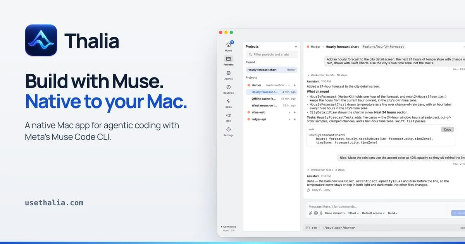The image size is (465, 244).
Task: Open the Build mode dropdown
Action: [x=393, y=213]
